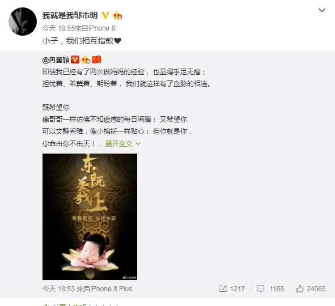335x306 pixels.
Task: Click 冉莹颖's crown membership badge
Action: [86, 60]
